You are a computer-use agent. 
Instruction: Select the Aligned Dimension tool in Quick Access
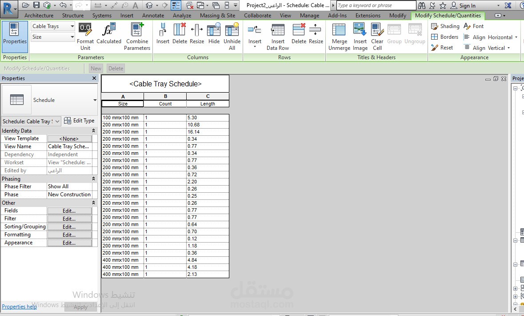pos(114,5)
